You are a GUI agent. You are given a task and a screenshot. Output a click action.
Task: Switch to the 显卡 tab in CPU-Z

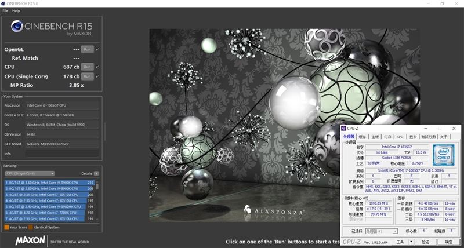(413, 137)
